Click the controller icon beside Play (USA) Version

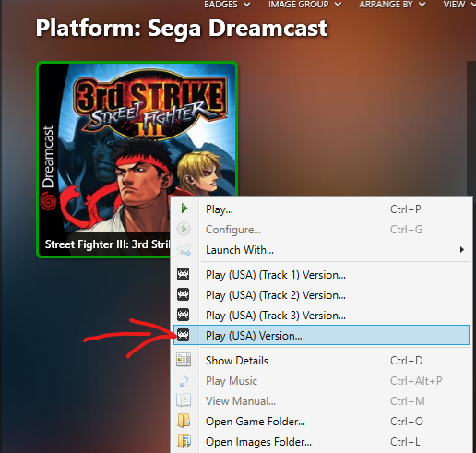pos(183,335)
